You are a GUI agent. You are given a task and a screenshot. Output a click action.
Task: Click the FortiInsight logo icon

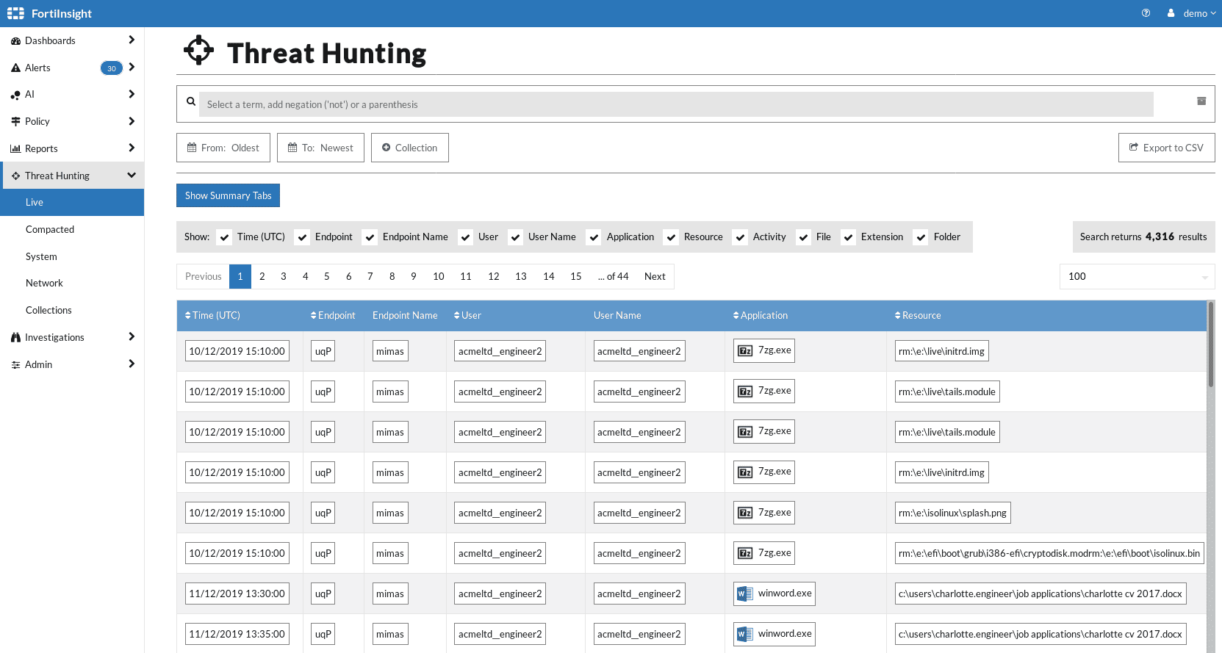point(15,13)
